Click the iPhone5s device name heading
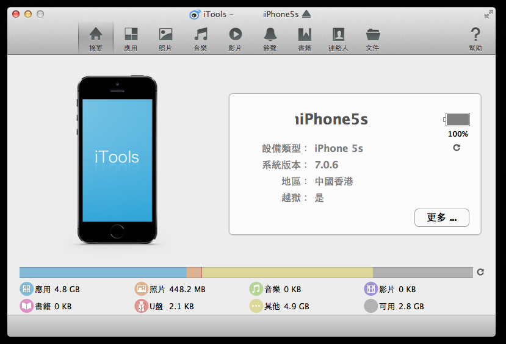The height and width of the screenshot is (344, 506). [x=332, y=120]
